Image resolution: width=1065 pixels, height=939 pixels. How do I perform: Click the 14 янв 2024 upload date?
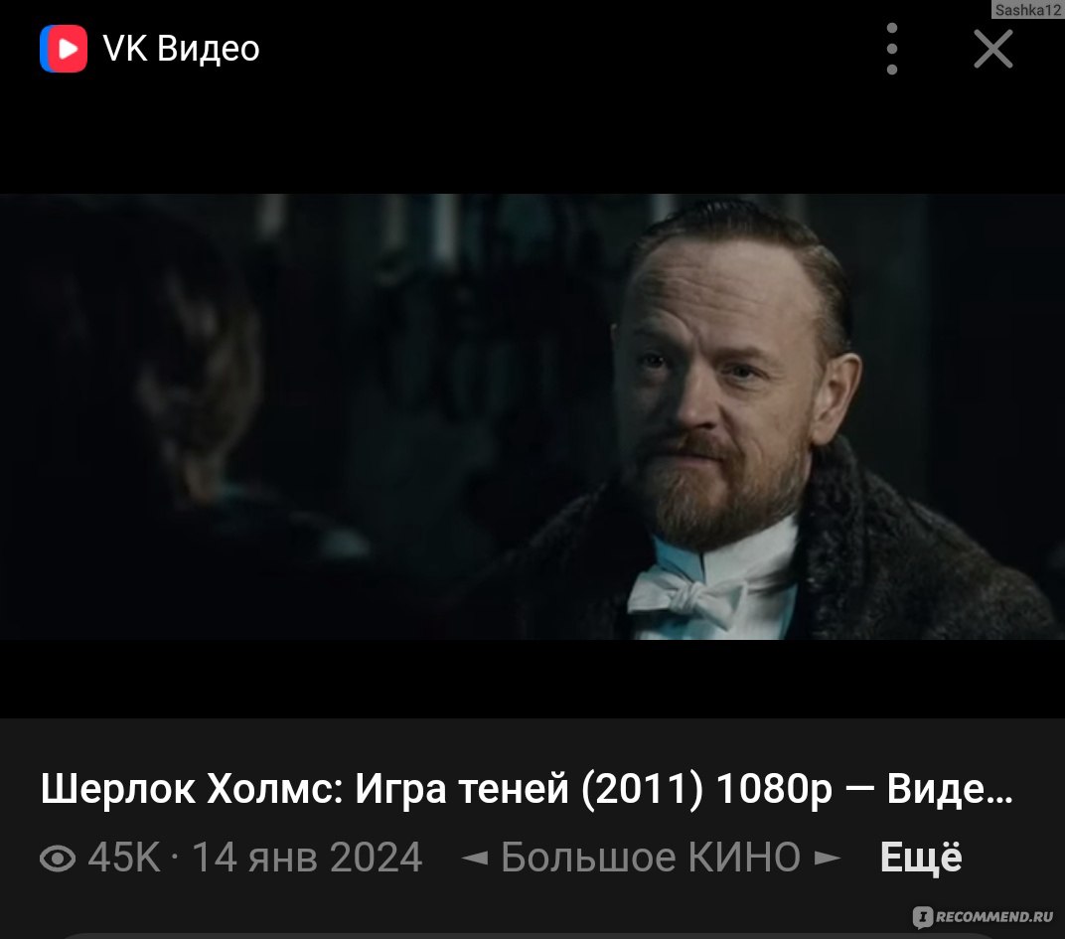tap(307, 858)
